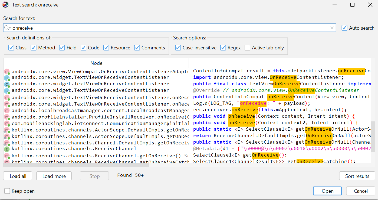Enable the Active tab only checkbox
This screenshot has width=378, height=200.
pos(247,48)
